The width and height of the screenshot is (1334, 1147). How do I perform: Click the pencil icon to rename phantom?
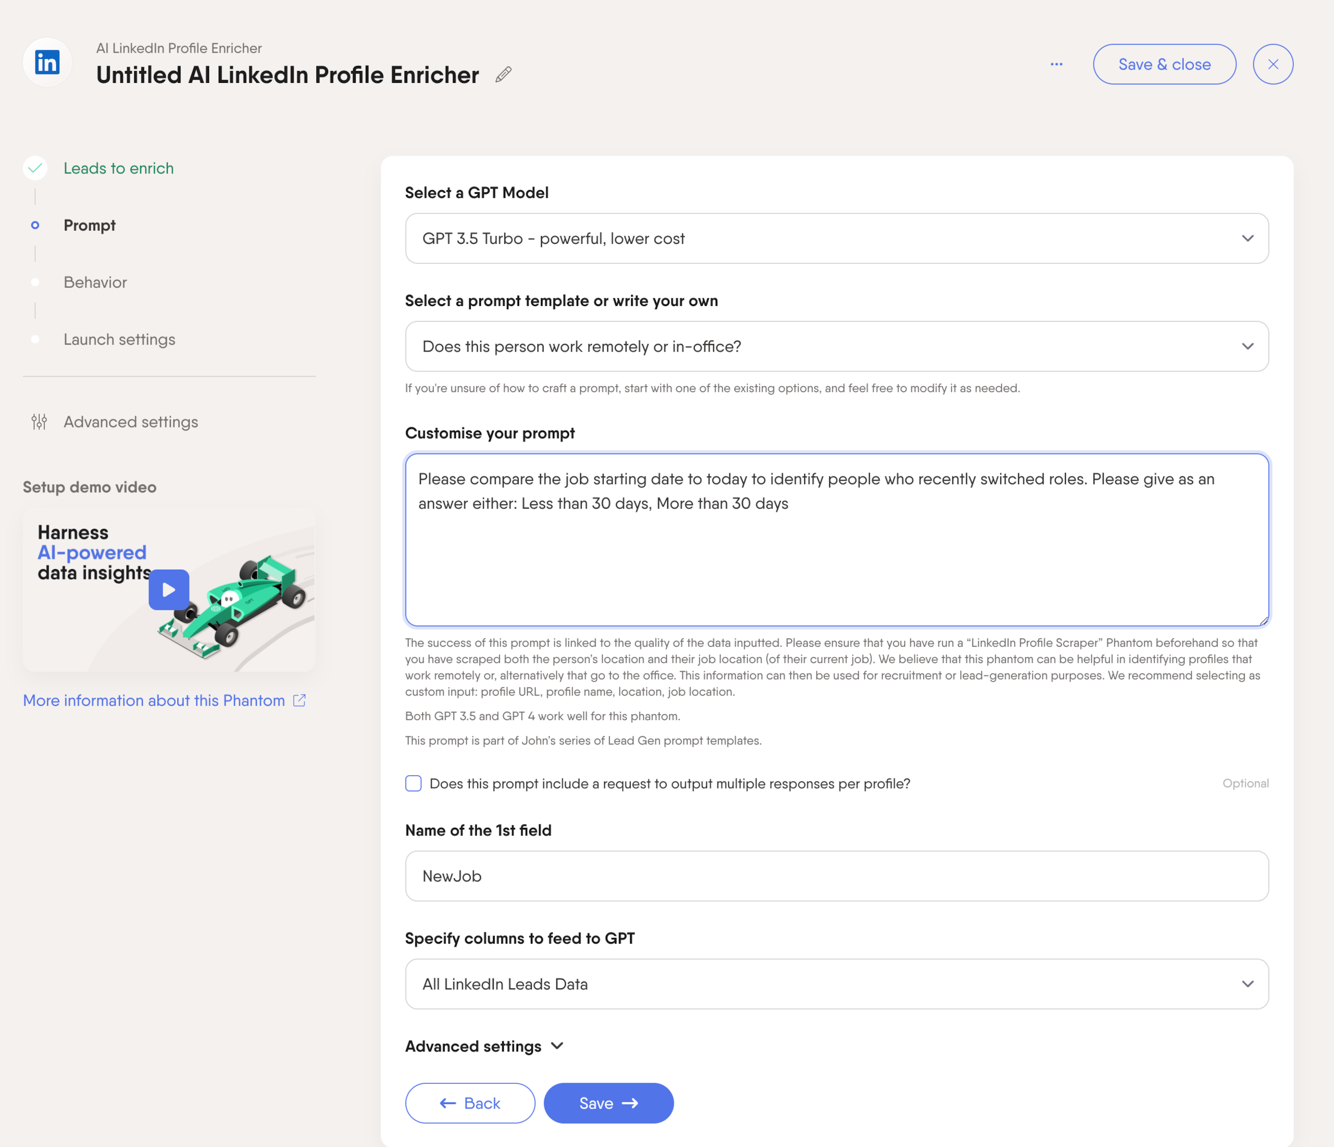pyautogui.click(x=503, y=75)
